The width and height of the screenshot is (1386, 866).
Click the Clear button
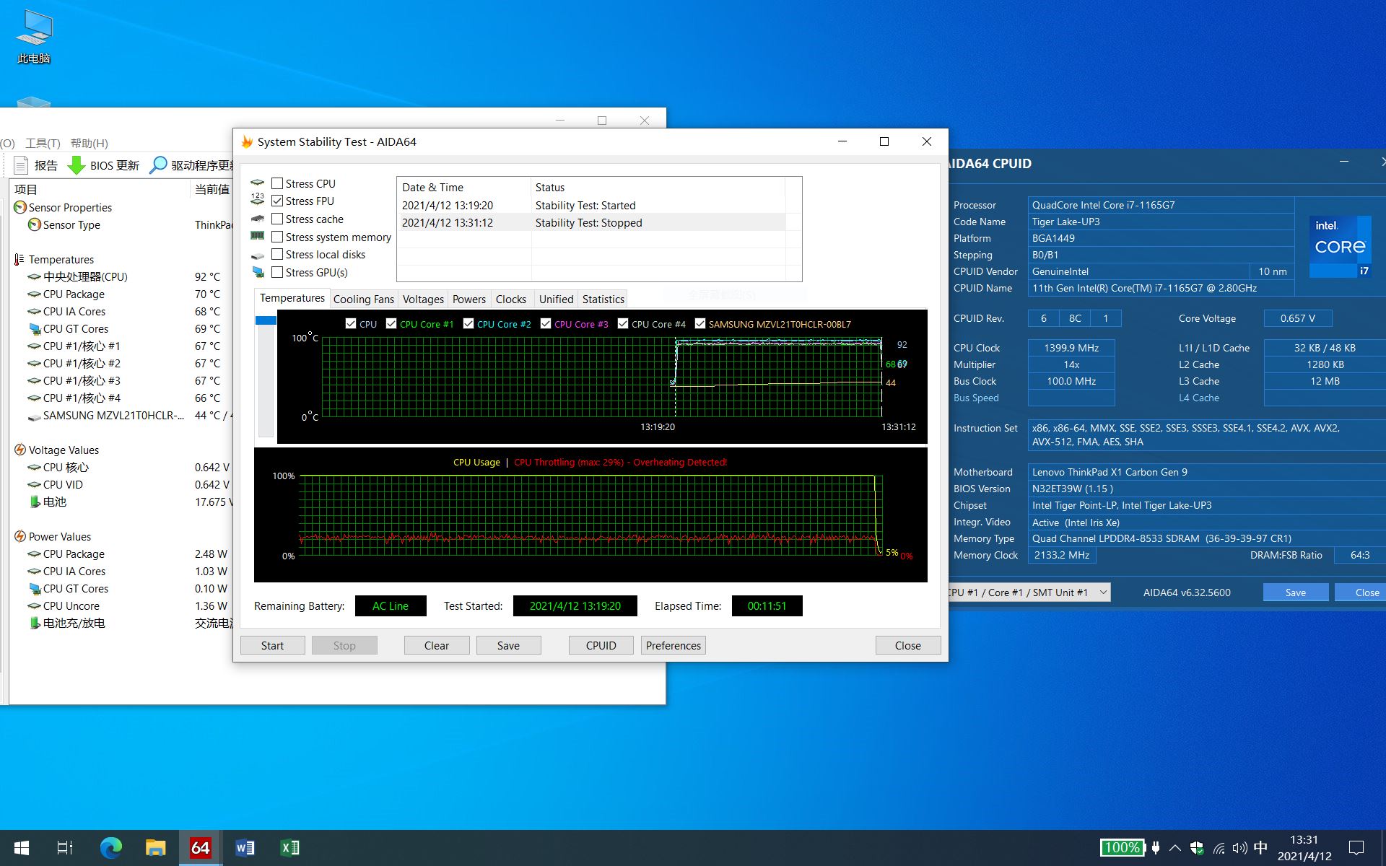pos(437,645)
